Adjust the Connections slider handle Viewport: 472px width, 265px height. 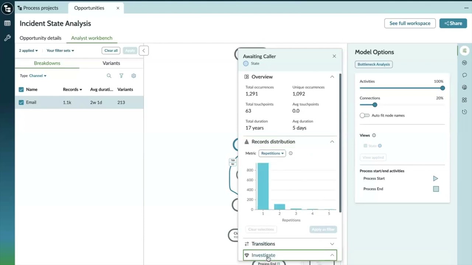[375, 105]
